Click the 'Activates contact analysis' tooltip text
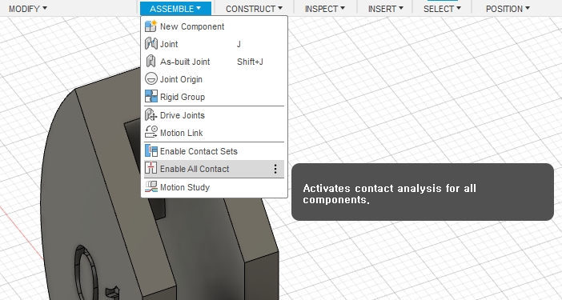562x300 pixels. (389, 194)
